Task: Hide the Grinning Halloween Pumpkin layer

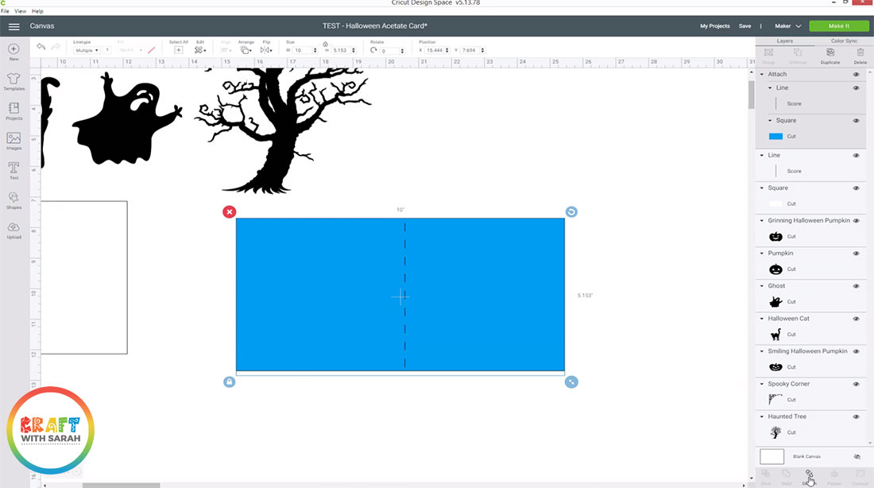Action: tap(857, 221)
